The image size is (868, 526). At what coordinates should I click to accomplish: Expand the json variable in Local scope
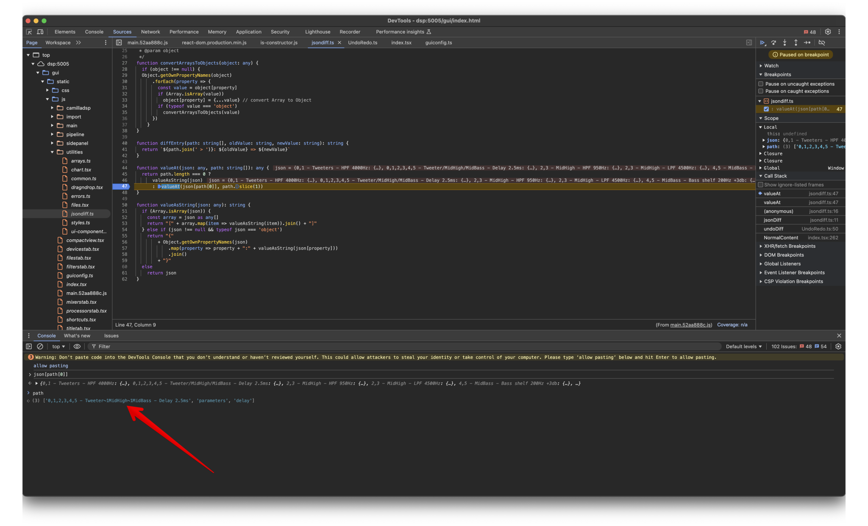coord(764,140)
